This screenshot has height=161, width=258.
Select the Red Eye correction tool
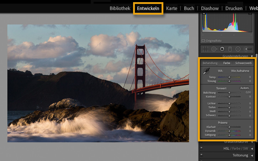(x=222, y=49)
